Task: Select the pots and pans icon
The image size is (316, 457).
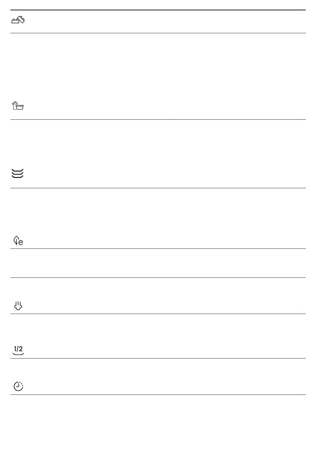Action: coord(18,106)
